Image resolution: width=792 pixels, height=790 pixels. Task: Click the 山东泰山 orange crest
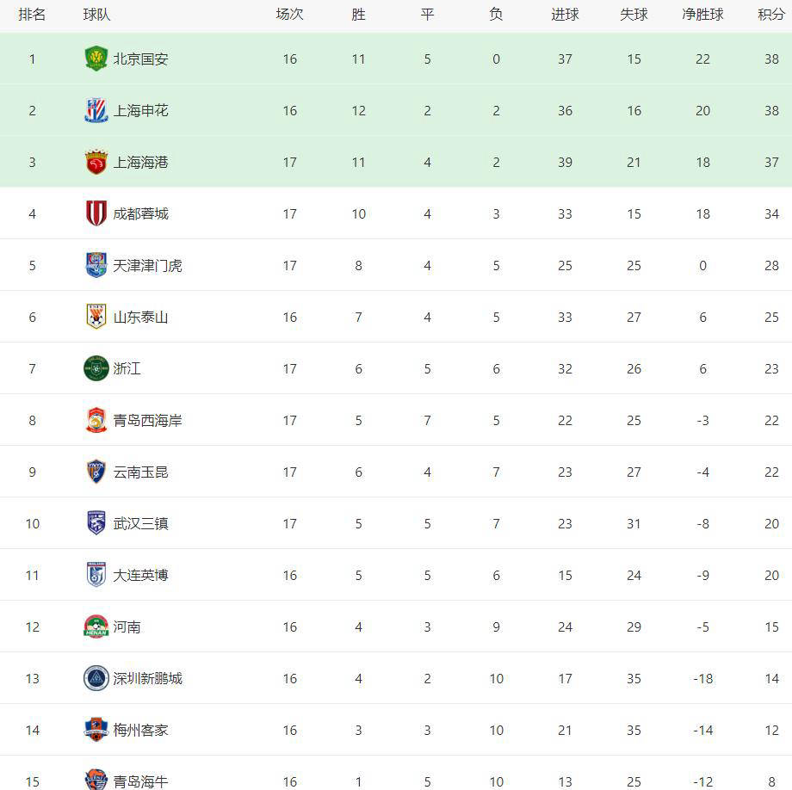click(x=96, y=317)
